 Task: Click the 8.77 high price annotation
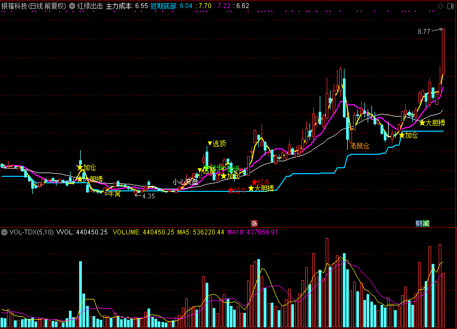click(424, 31)
